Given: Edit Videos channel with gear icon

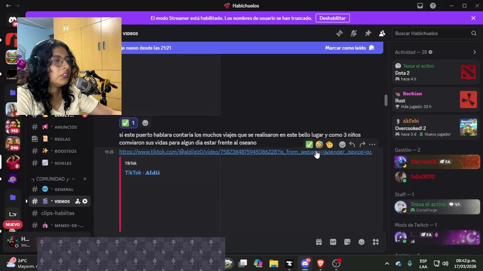Looking at the screenshot, I should (85, 201).
